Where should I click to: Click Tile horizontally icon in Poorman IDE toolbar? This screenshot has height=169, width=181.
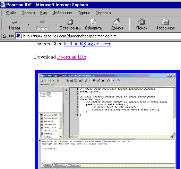click(x=71, y=80)
